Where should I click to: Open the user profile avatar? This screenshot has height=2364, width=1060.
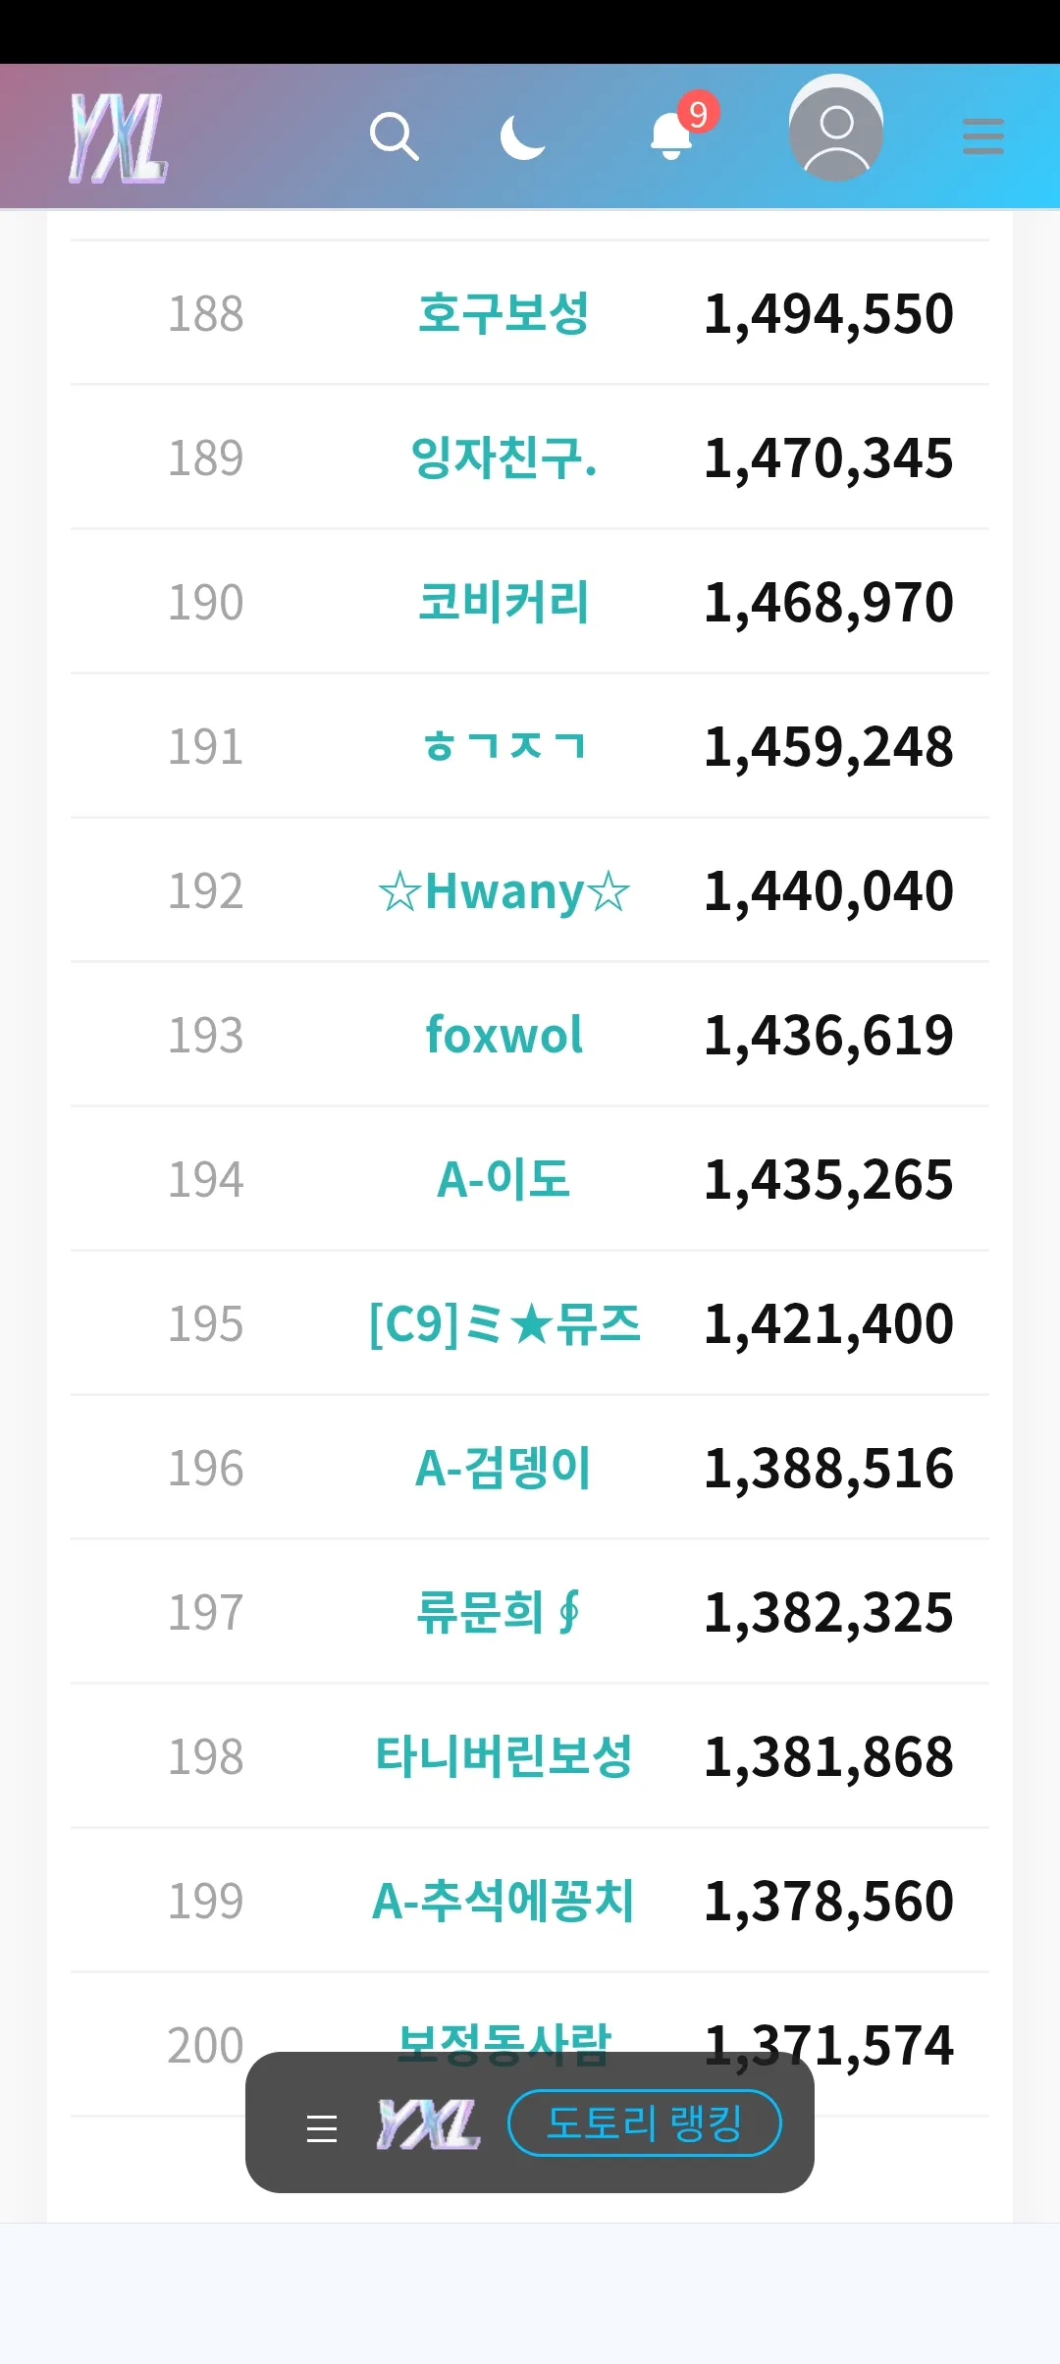[x=836, y=129]
